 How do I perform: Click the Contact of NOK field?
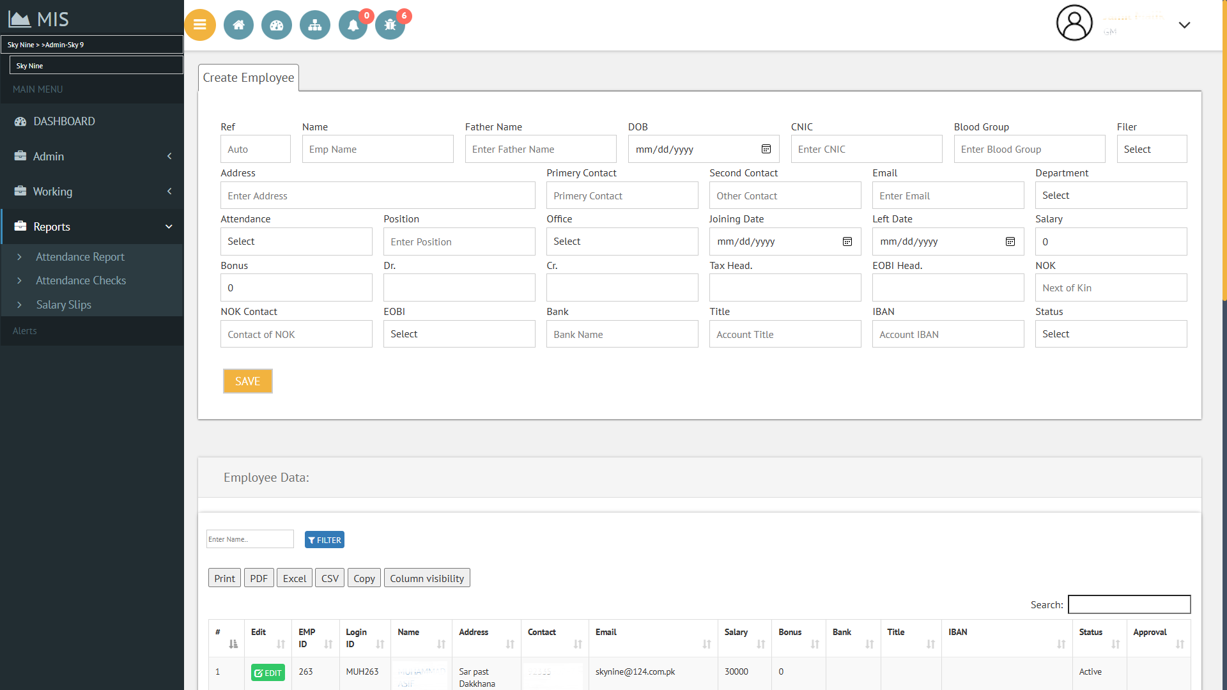pos(296,334)
